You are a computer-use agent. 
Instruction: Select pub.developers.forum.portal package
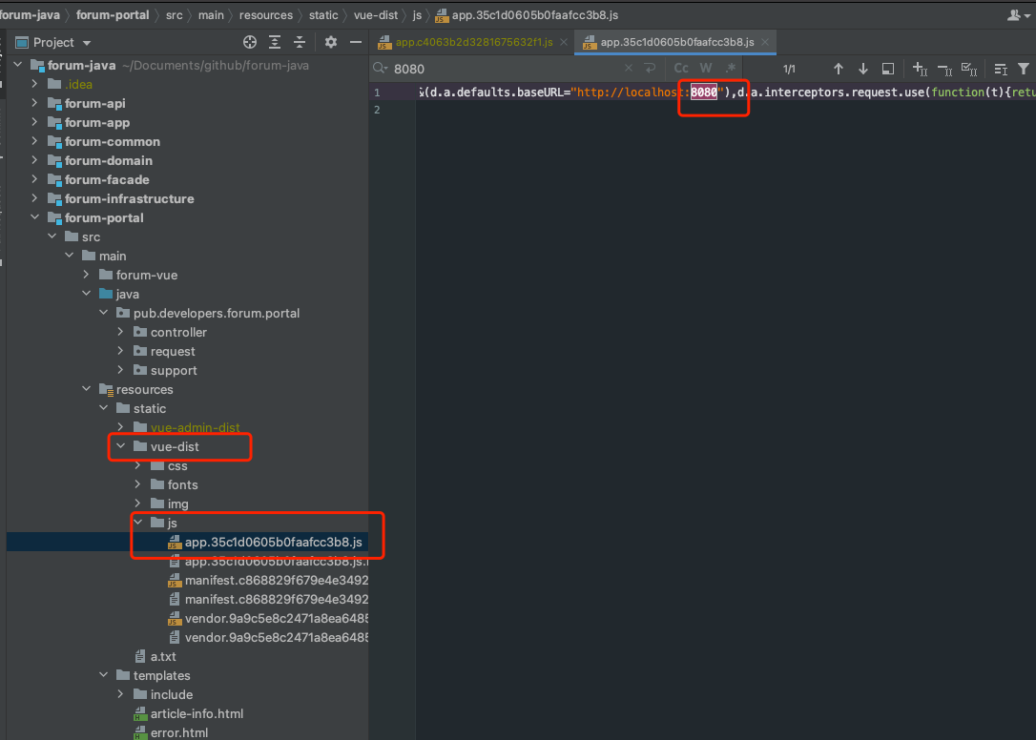pos(216,313)
